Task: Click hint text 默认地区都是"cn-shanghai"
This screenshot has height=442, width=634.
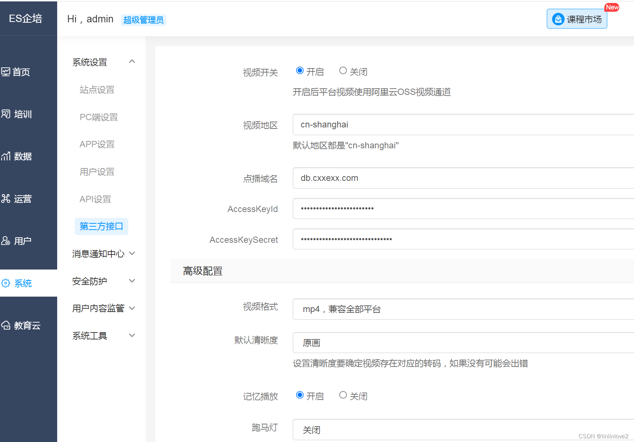Action: click(346, 145)
